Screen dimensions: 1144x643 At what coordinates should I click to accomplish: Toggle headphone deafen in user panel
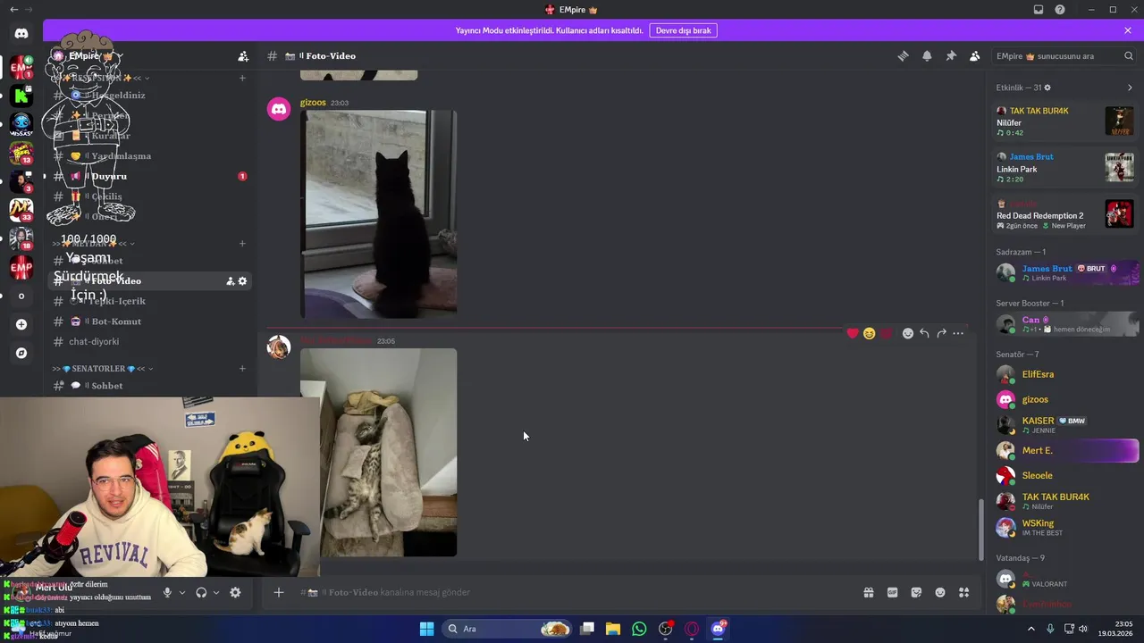coord(201,592)
